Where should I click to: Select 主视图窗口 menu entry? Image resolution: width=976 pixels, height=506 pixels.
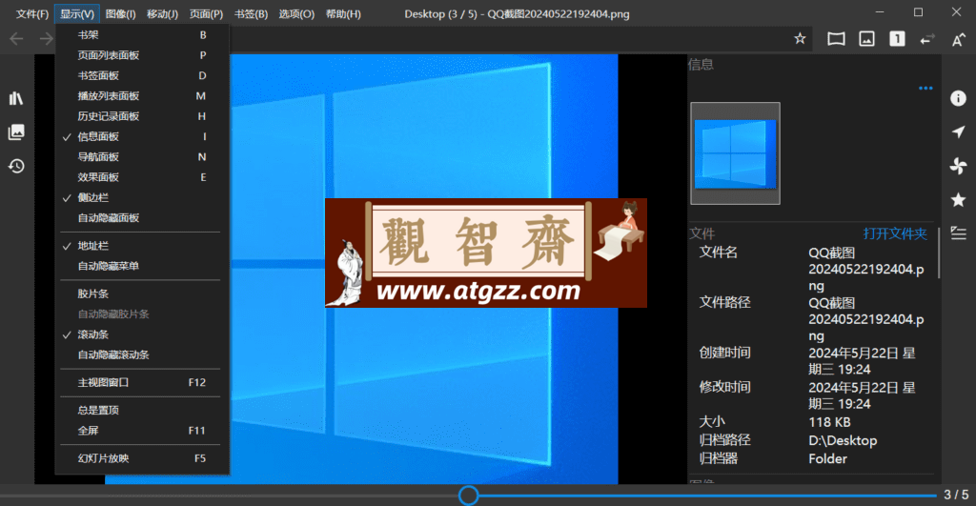click(142, 382)
